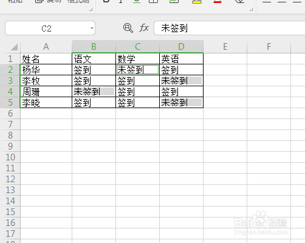Click the 数学 header cell
The image size is (305, 243).
[137, 59]
